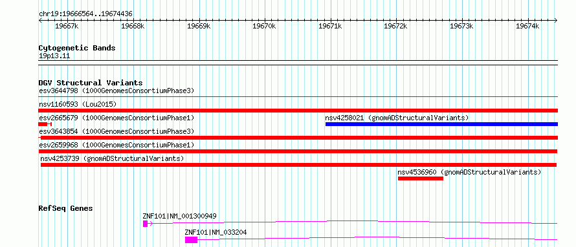Click the short esv2665679 red variant bar

(45, 124)
